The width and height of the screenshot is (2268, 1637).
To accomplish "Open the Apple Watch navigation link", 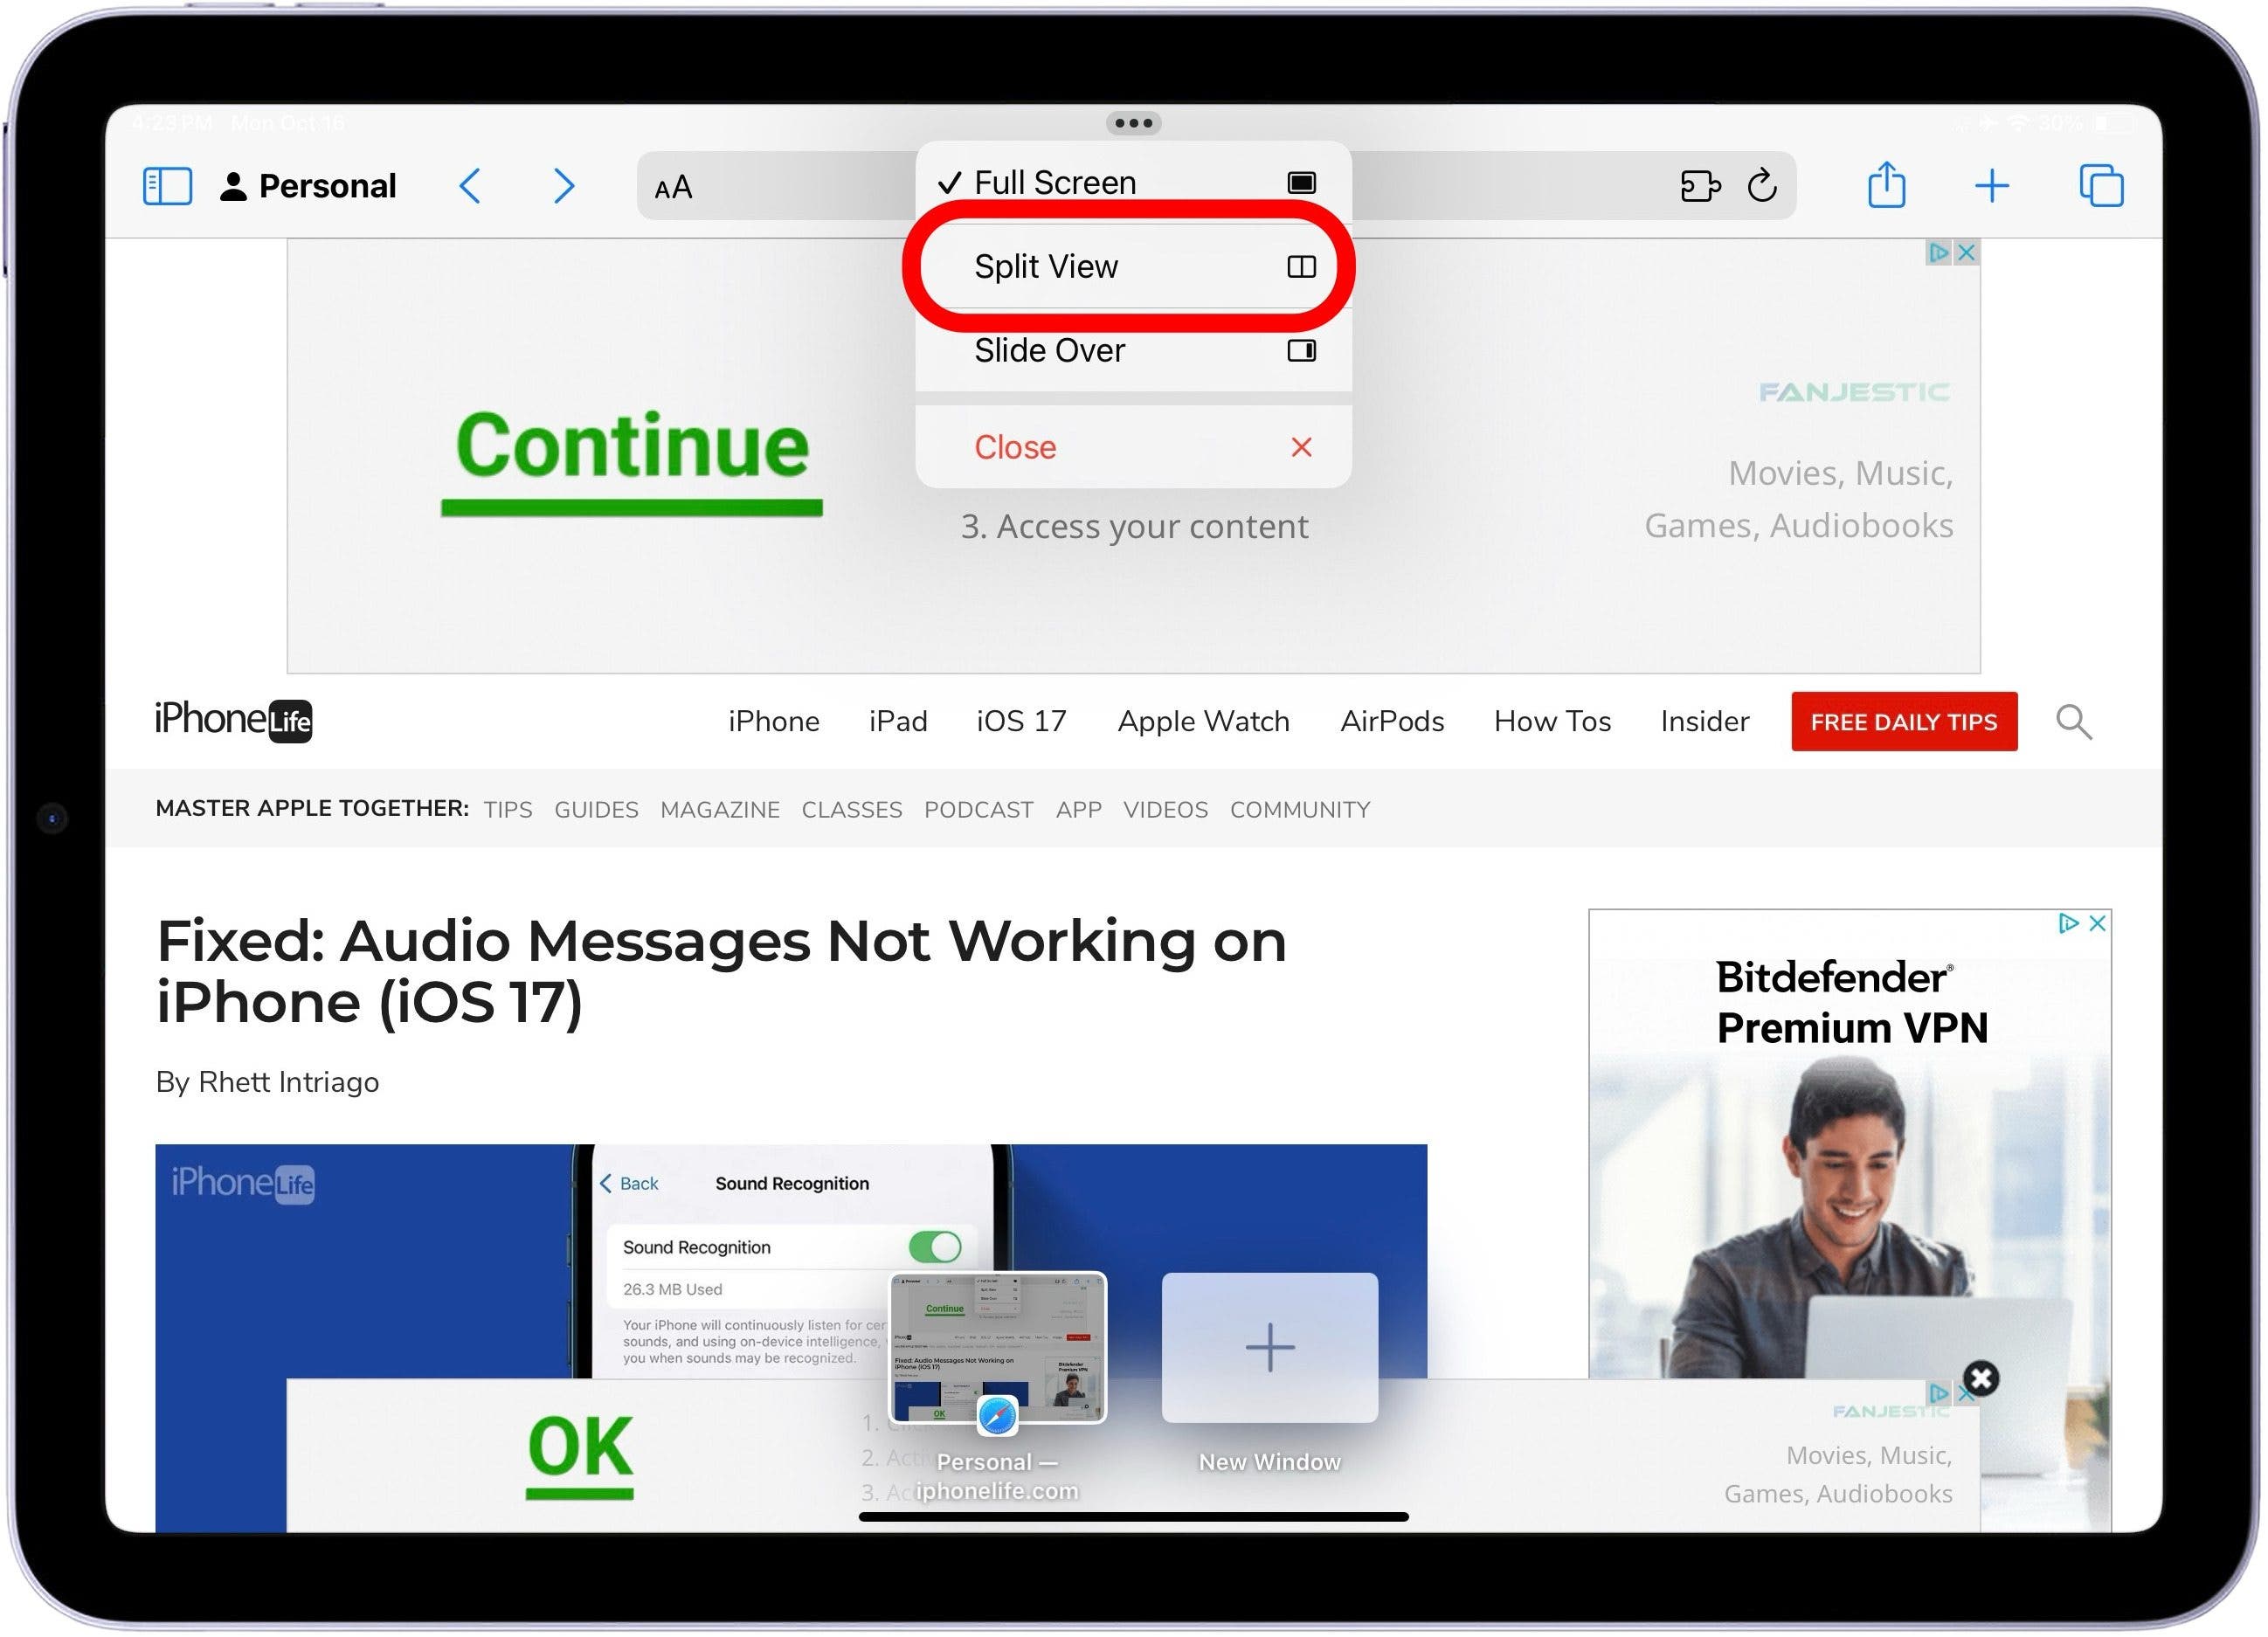I will click(1203, 722).
